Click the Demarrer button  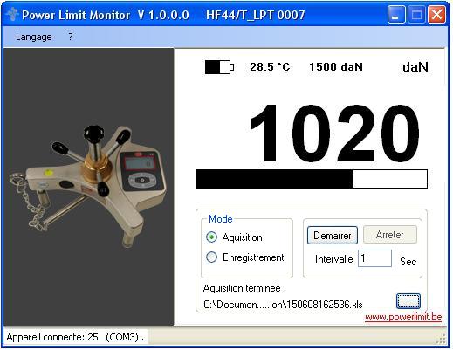click(x=333, y=235)
